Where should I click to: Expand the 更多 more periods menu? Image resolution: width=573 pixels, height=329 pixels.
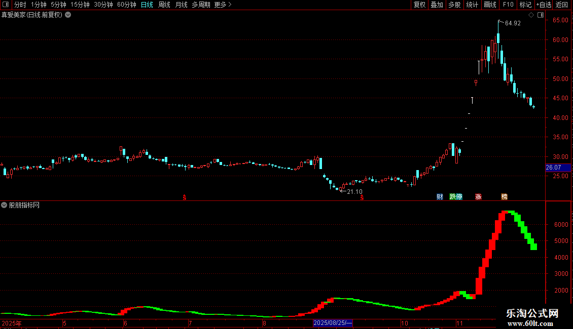pyautogui.click(x=223, y=5)
